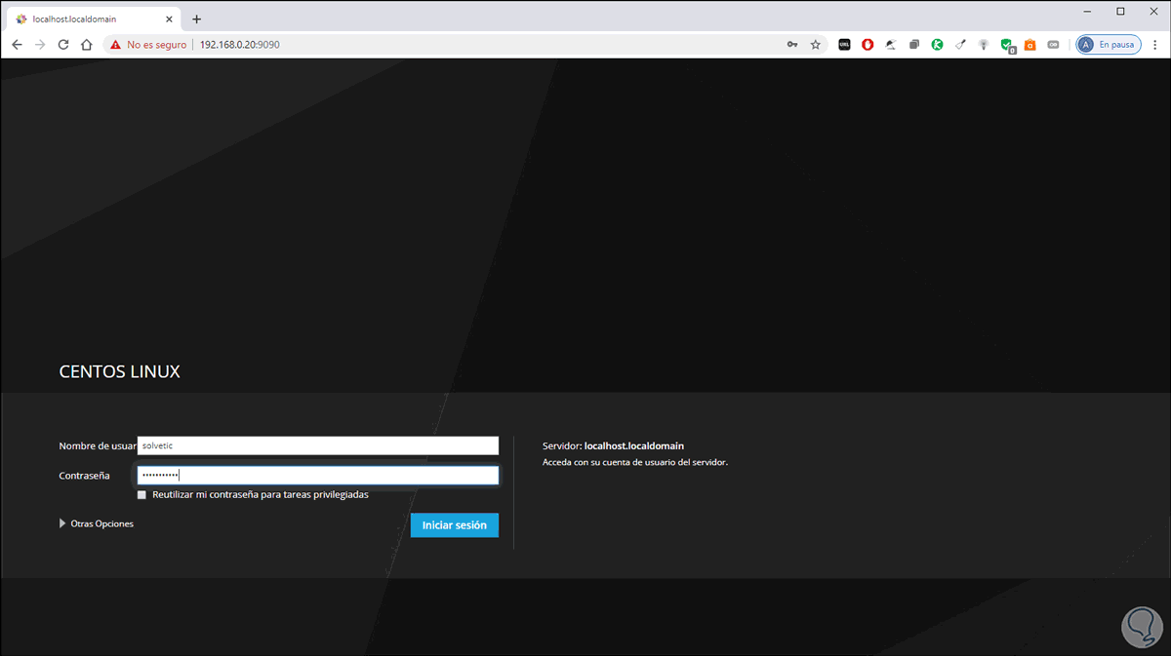Expand Otras Opciones
Viewport: 1171px width, 656px height.
point(97,523)
